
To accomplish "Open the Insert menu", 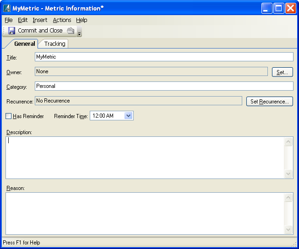I will pos(40,20).
